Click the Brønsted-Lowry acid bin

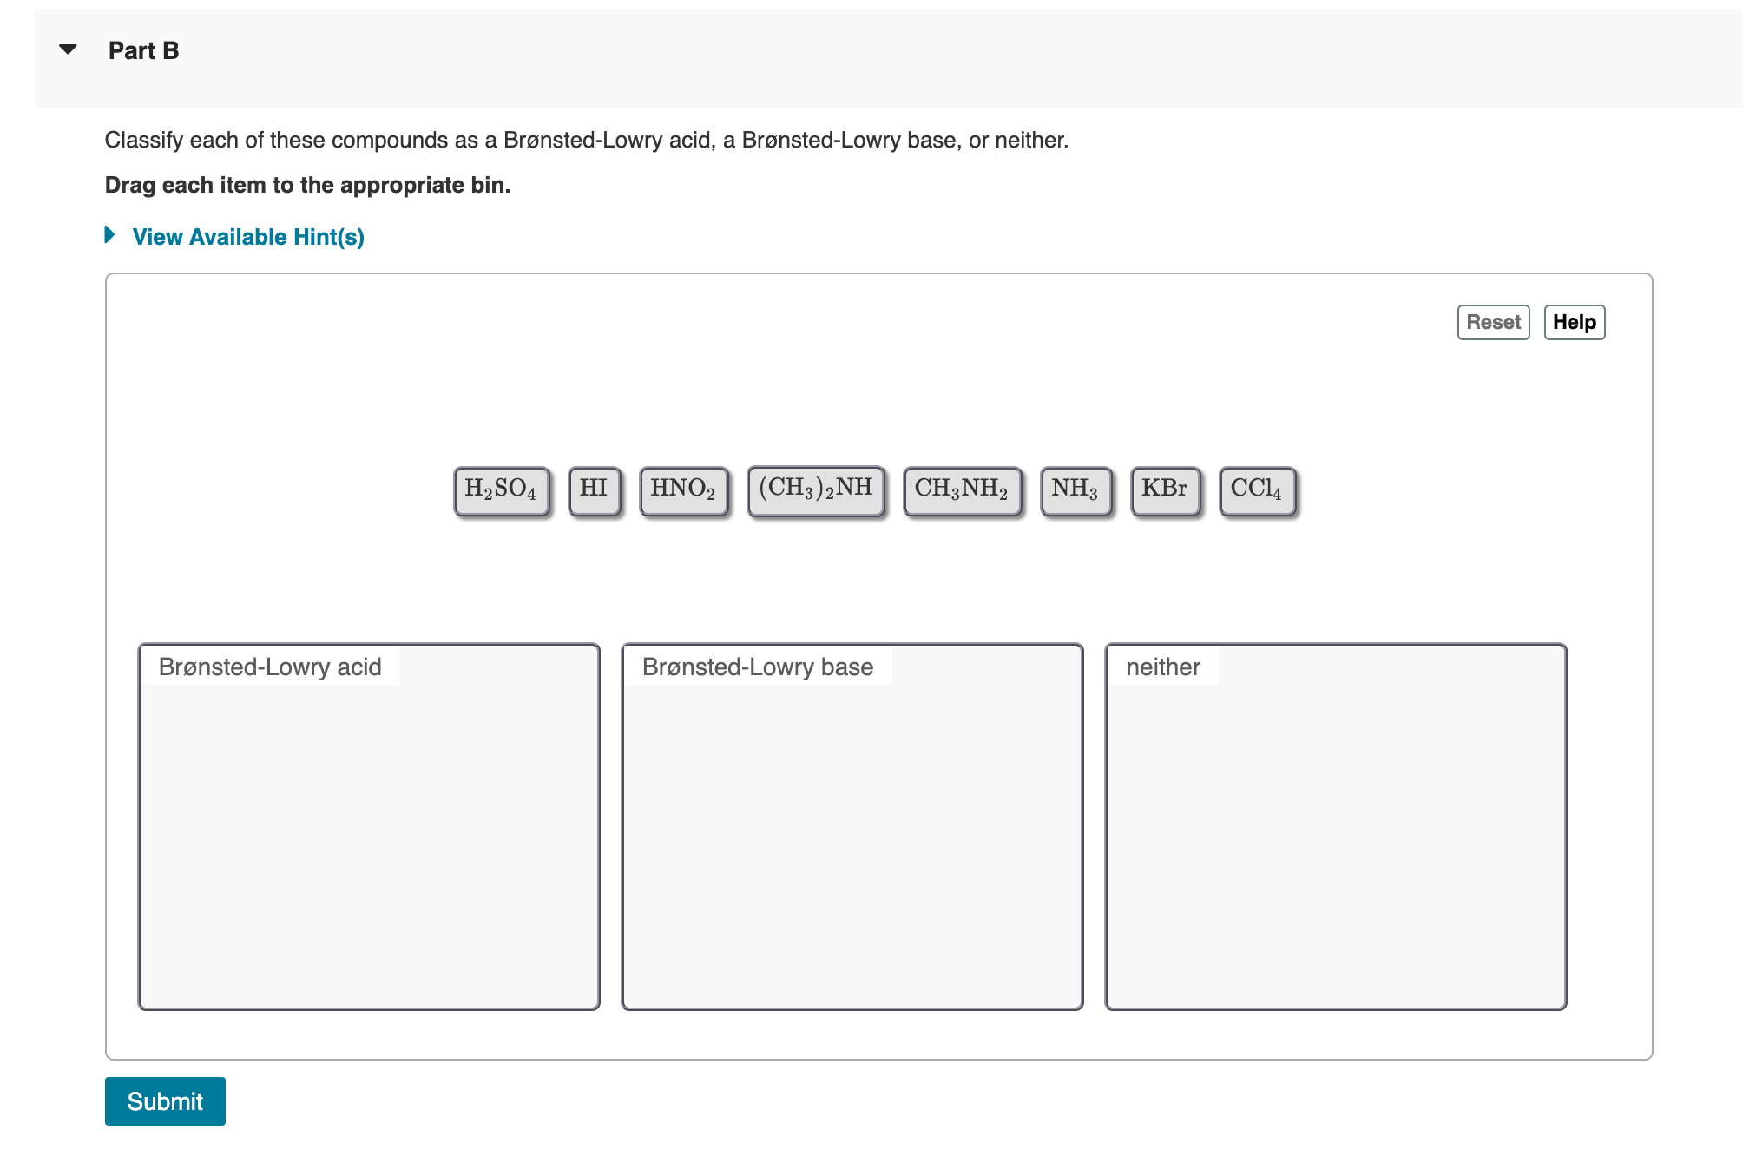[x=370, y=824]
